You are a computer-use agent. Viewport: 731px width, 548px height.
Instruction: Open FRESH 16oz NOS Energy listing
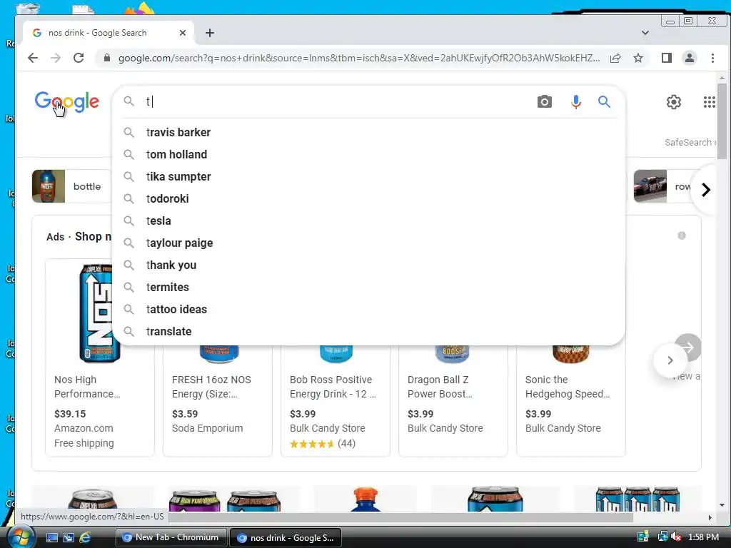point(211,387)
